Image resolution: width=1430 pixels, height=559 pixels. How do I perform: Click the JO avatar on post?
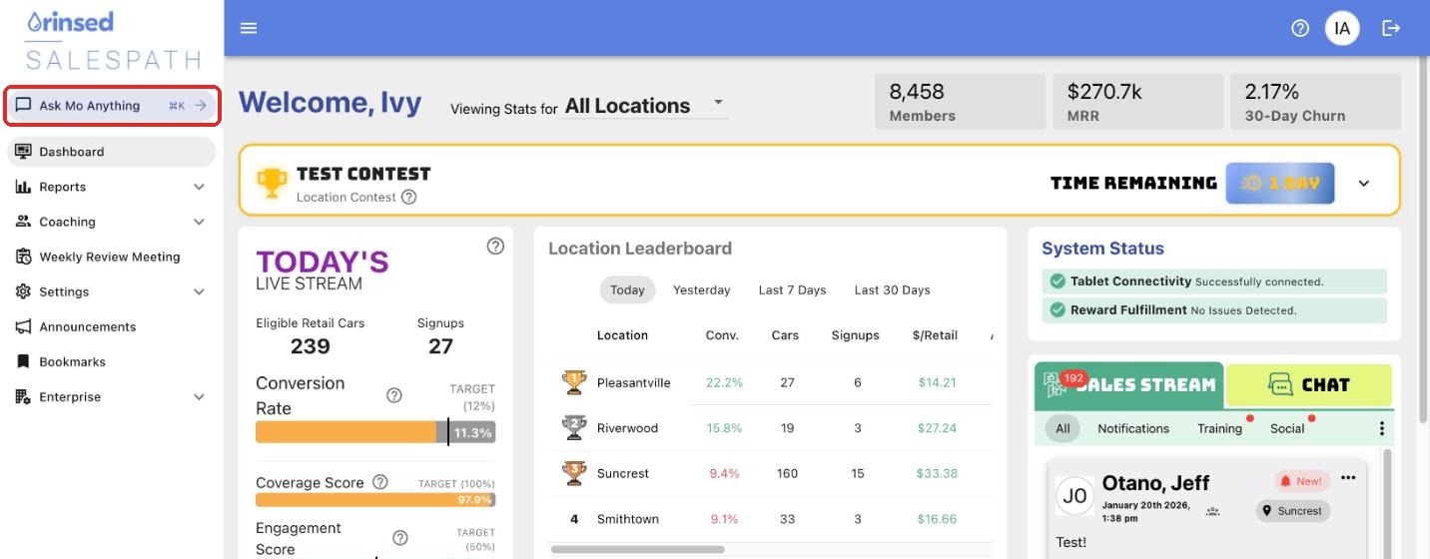pos(1074,496)
